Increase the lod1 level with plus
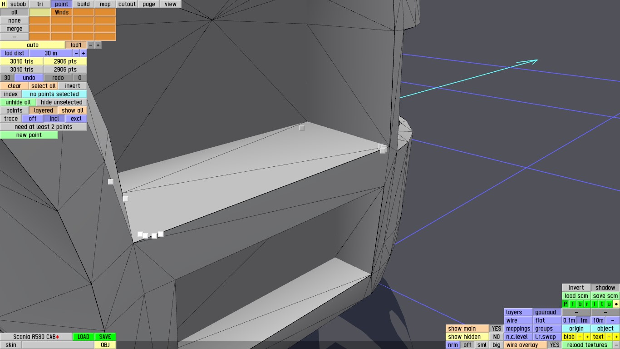 (98, 45)
